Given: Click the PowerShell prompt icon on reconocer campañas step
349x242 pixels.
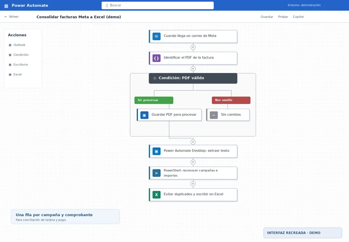Looking at the screenshot, I should 156,173.
